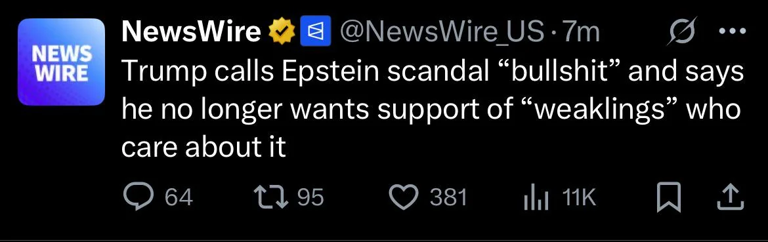Click the 381 likes count
This screenshot has height=242, width=768.
tap(448, 197)
